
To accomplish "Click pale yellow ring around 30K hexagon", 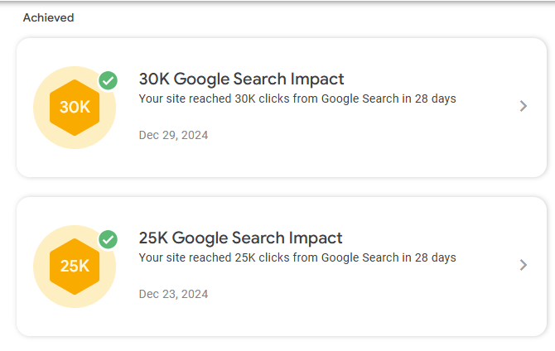I will point(43,124).
